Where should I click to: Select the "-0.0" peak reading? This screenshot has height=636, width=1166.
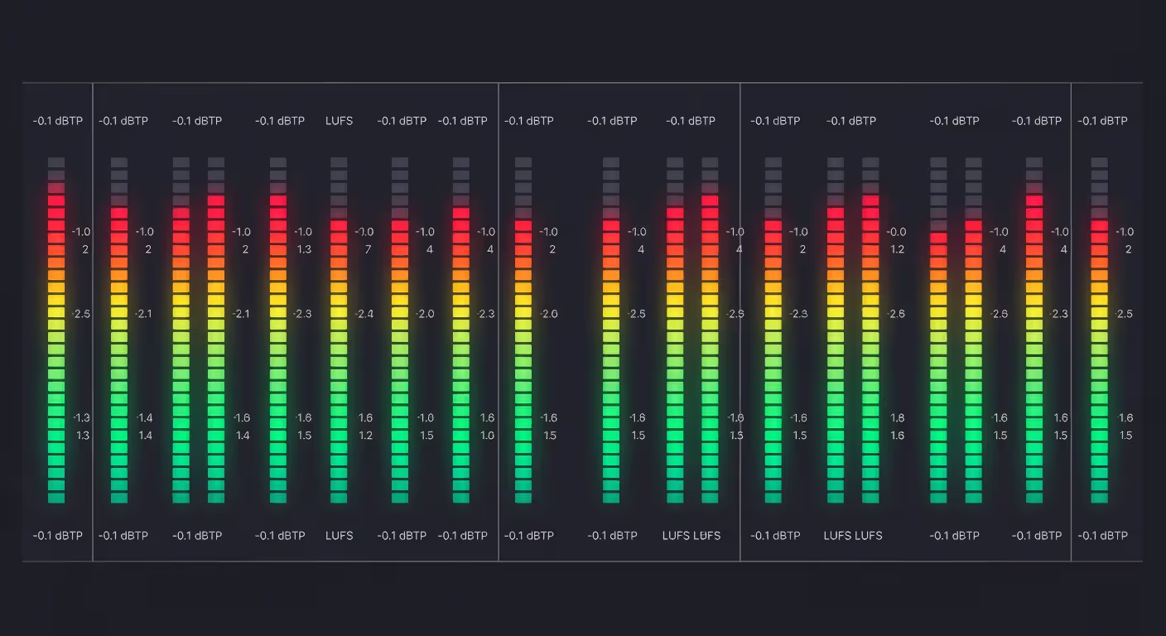point(897,232)
